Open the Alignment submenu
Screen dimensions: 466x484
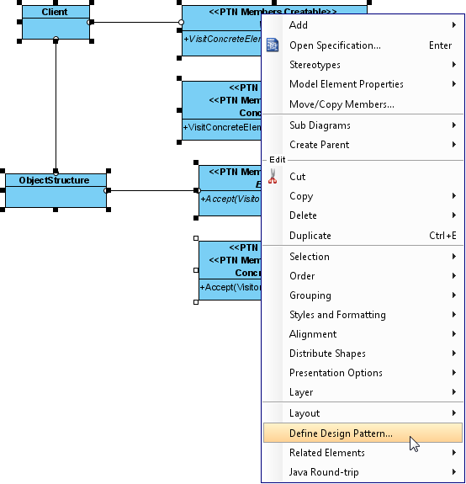click(363, 334)
